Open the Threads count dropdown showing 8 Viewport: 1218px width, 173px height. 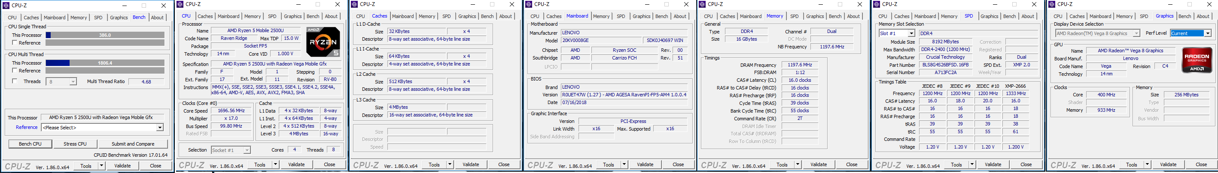[73, 81]
